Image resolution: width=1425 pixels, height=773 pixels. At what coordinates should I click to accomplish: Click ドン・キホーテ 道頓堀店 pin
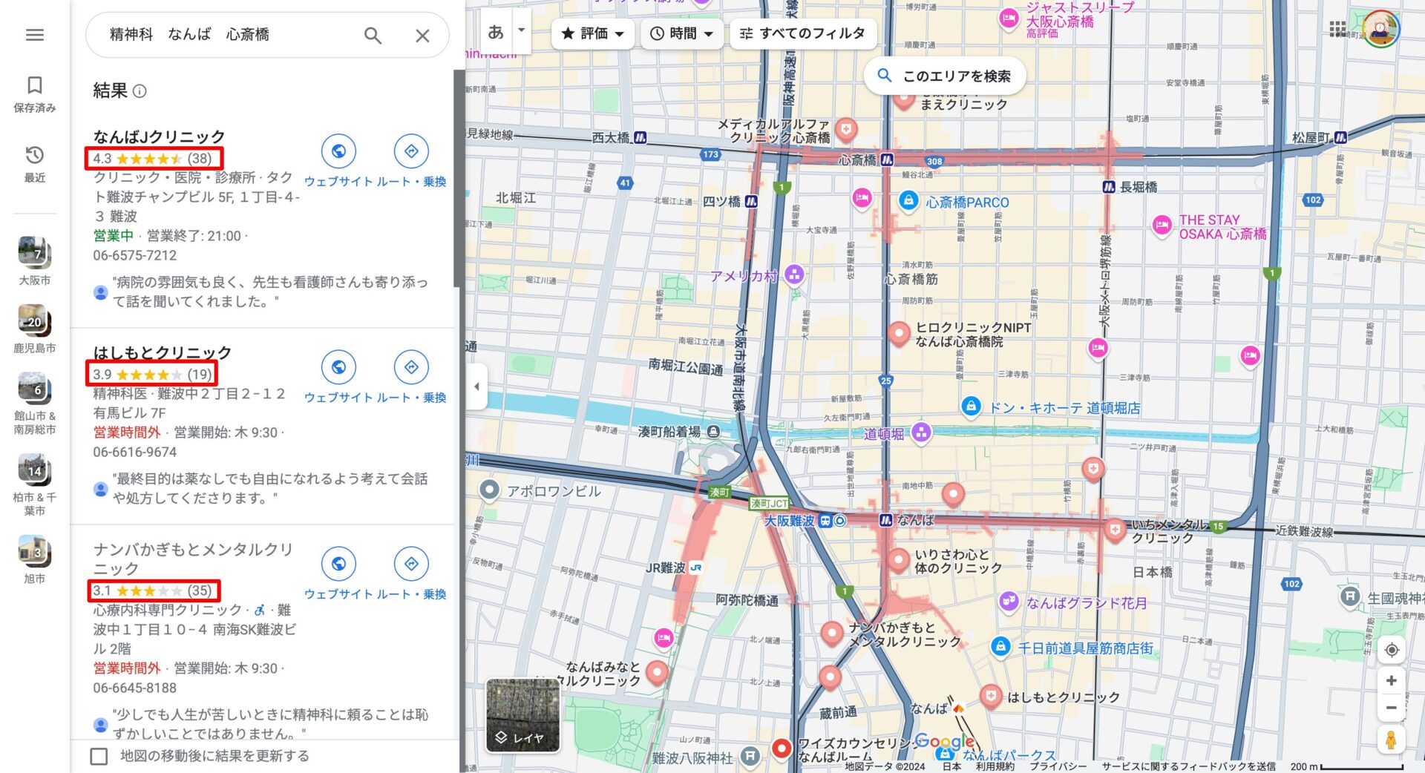coord(971,406)
